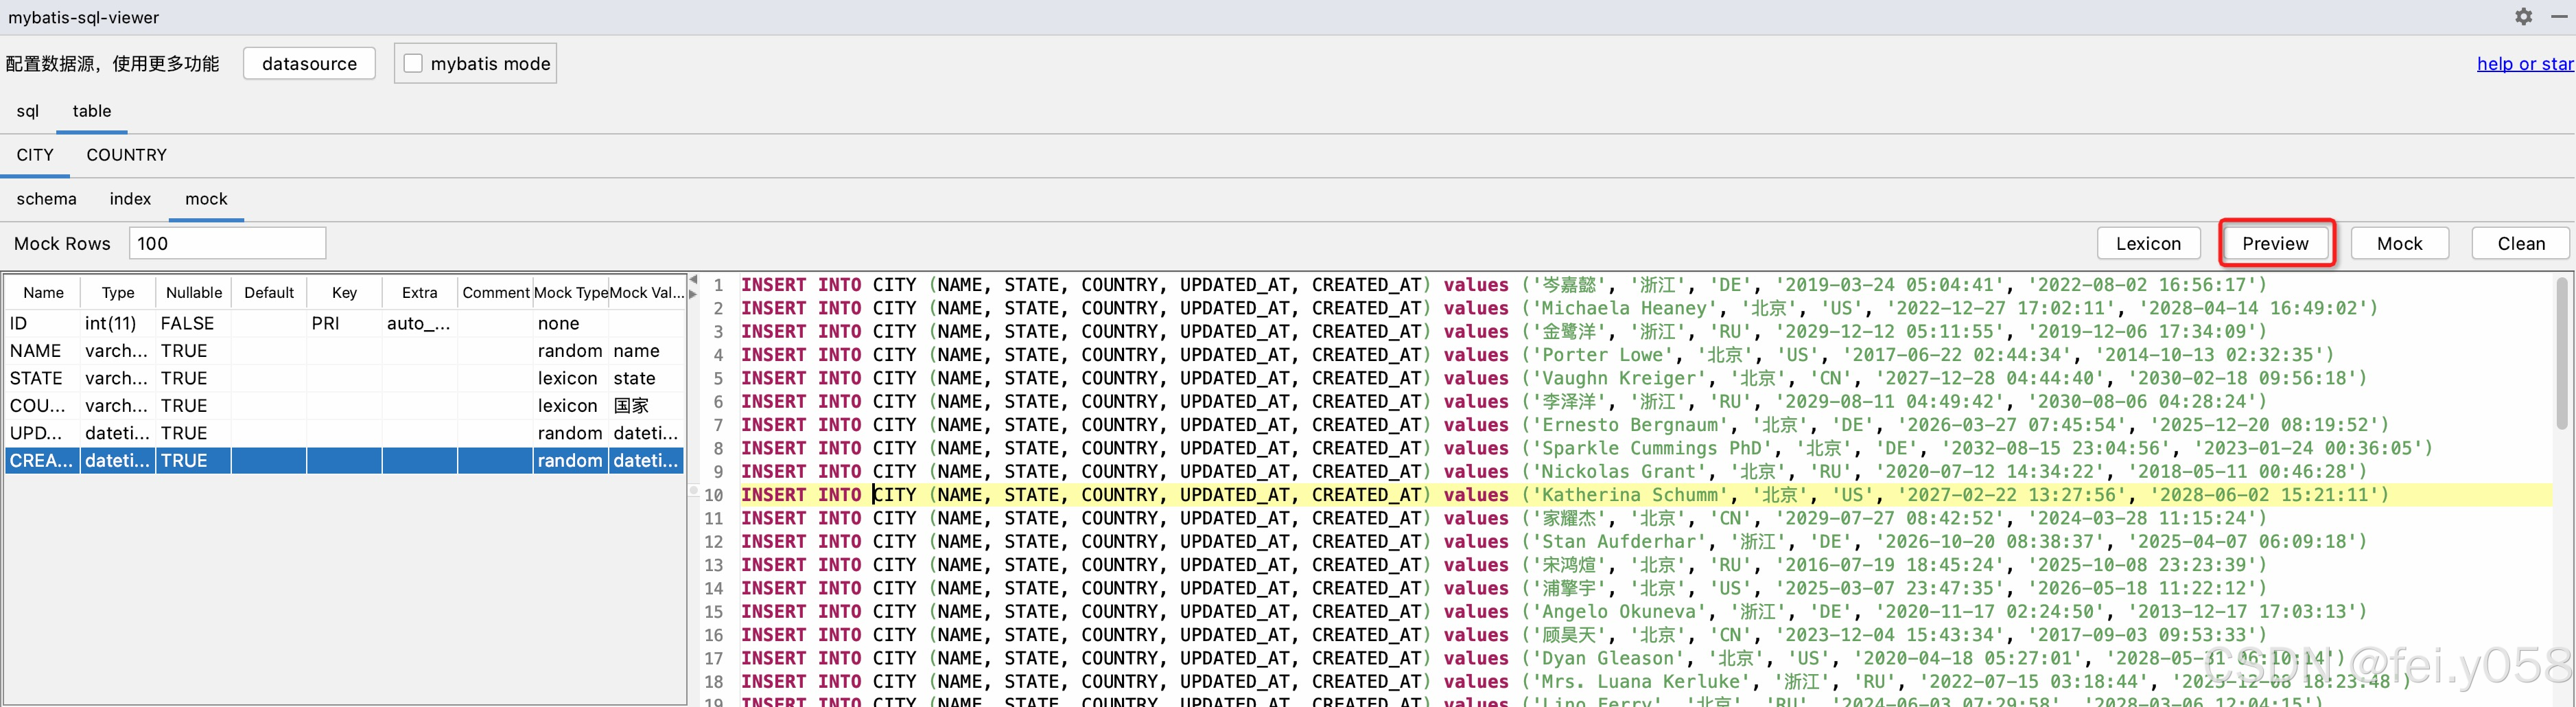Click the Extra column header

[x=420, y=292]
